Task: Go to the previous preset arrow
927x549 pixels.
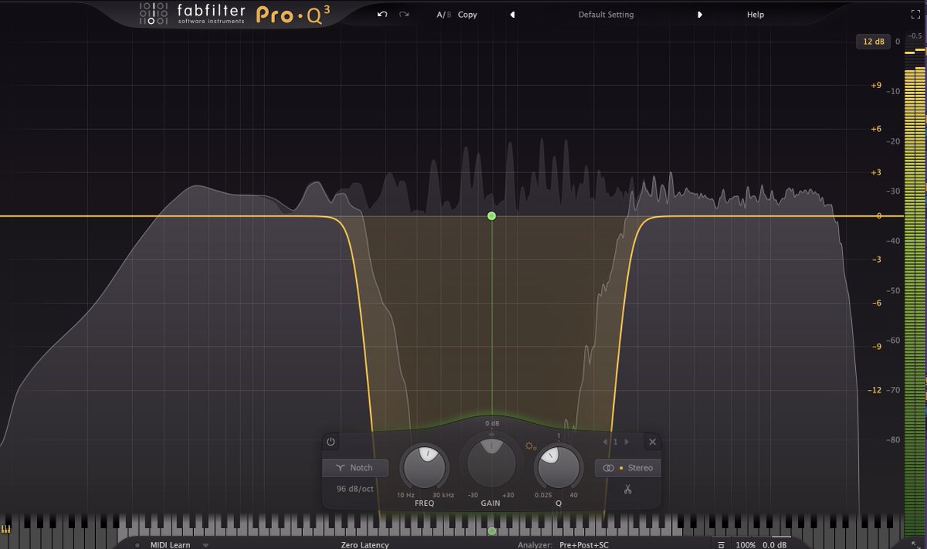Action: (512, 15)
